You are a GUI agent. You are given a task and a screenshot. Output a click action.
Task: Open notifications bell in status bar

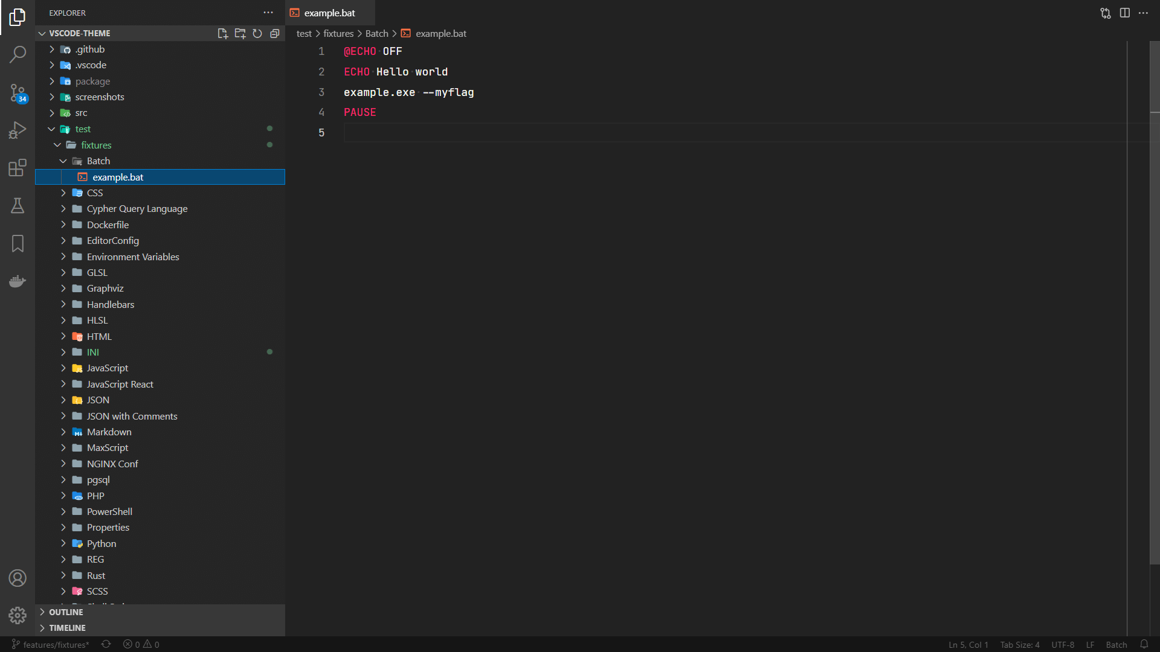[1144, 644]
